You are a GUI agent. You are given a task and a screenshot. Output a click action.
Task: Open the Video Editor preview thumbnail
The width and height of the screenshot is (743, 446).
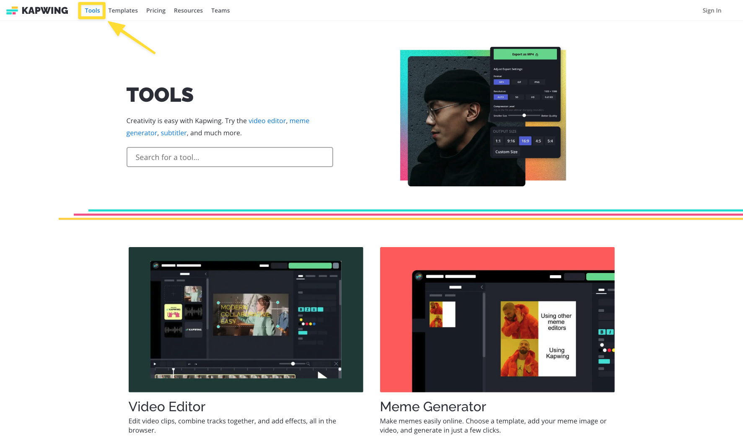click(x=246, y=320)
